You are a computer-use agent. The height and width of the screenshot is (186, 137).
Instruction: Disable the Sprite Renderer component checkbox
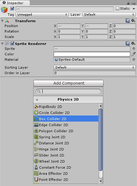click(x=12, y=43)
